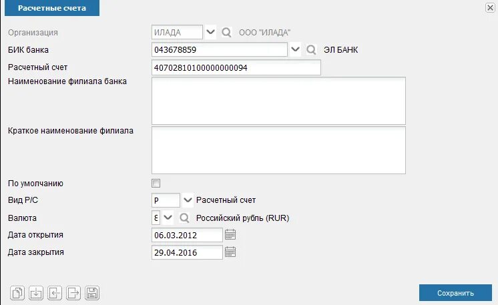498x305 pixels.
Task: Expand the Валюта dropdown arrow
Action: 168,218
